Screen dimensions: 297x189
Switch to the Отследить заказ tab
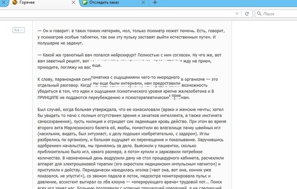pyautogui.click(x=114, y=2)
